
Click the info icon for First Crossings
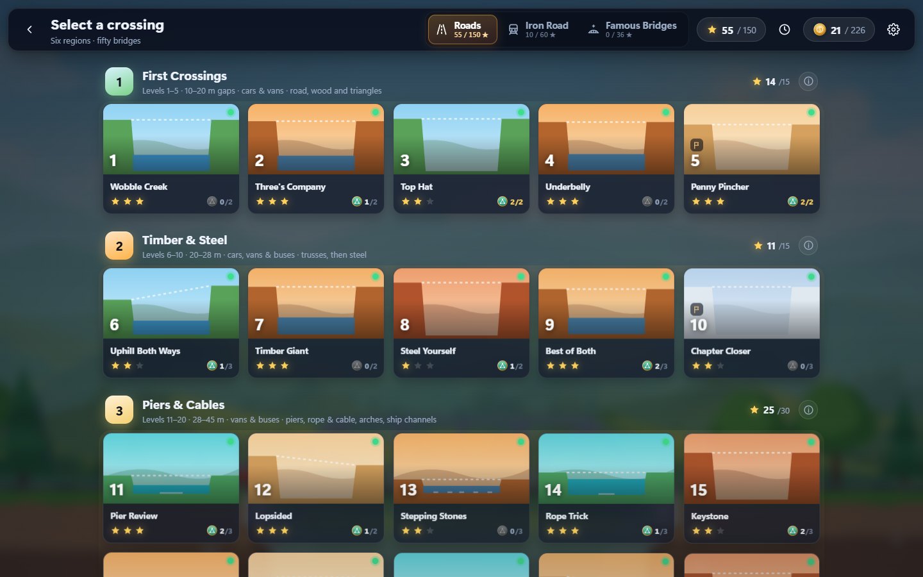(809, 81)
